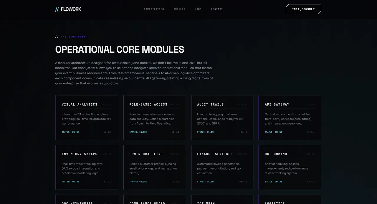Open the Capabilities nav link
The image size is (377, 204).
(154, 9)
